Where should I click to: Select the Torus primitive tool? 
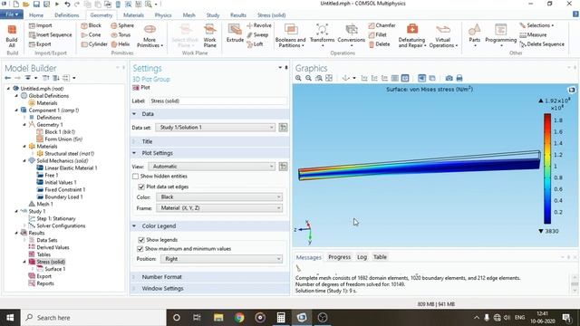pyautogui.click(x=121, y=34)
